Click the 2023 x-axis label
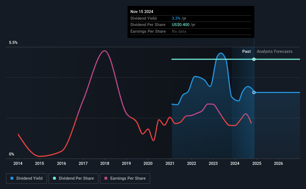The width and height of the screenshot is (306, 189). point(213,163)
